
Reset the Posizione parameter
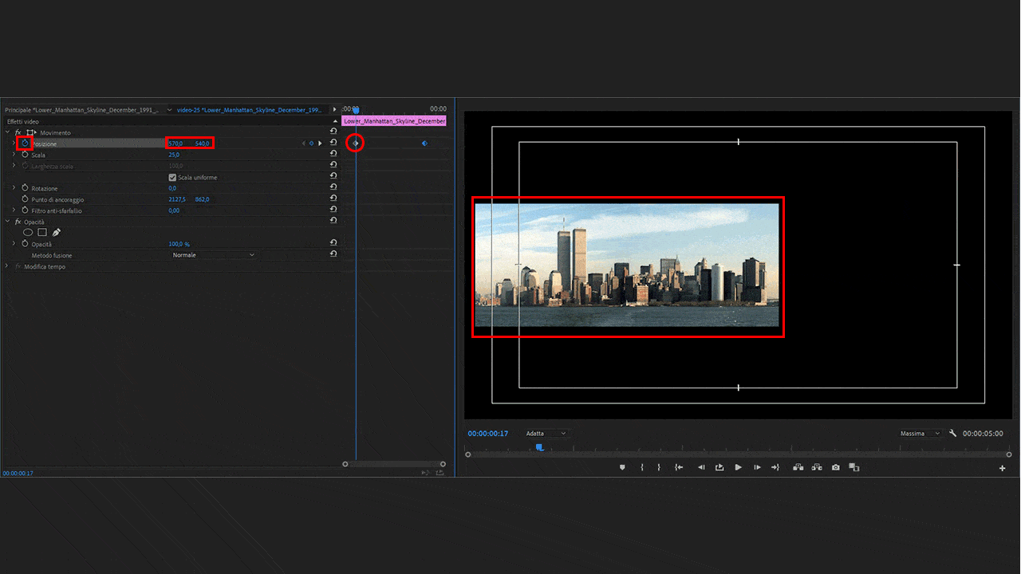(333, 143)
